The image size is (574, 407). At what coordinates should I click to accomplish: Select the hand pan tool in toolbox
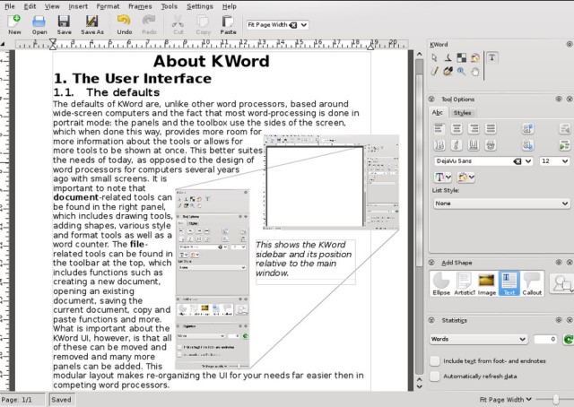point(474,72)
